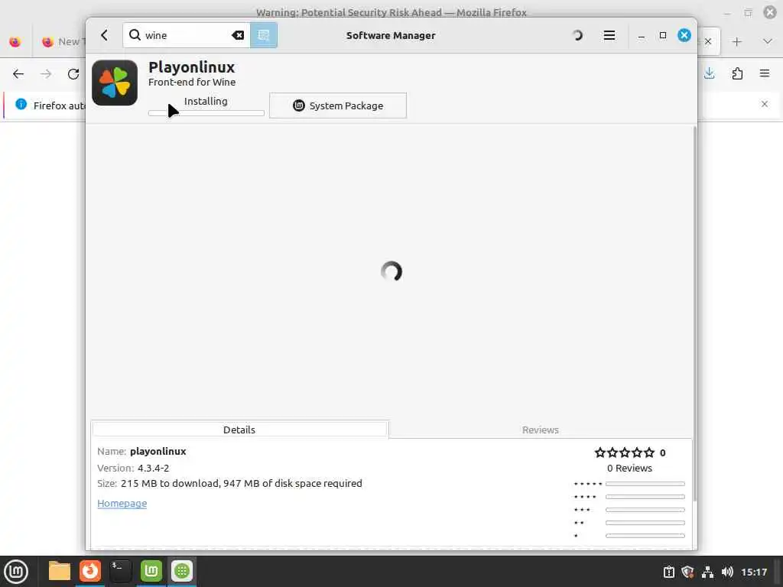Viewport: 783px width, 587px height.
Task: Open the volume tray icon
Action: coord(727,572)
